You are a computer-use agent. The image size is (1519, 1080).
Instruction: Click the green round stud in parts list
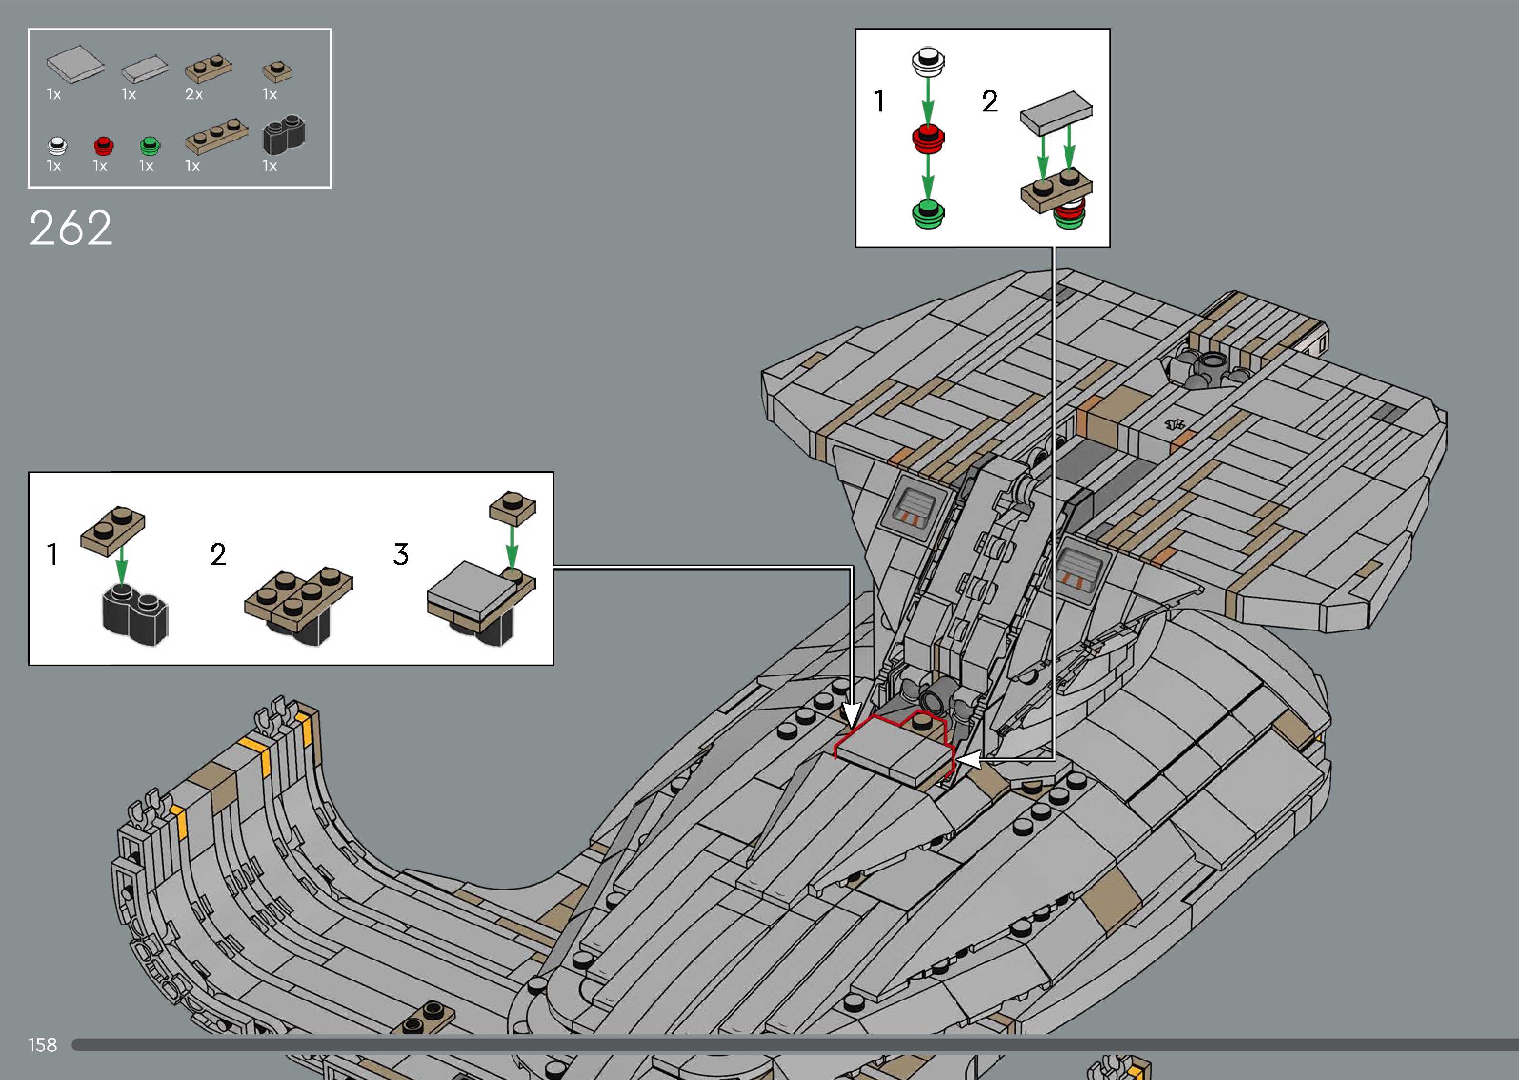click(151, 145)
